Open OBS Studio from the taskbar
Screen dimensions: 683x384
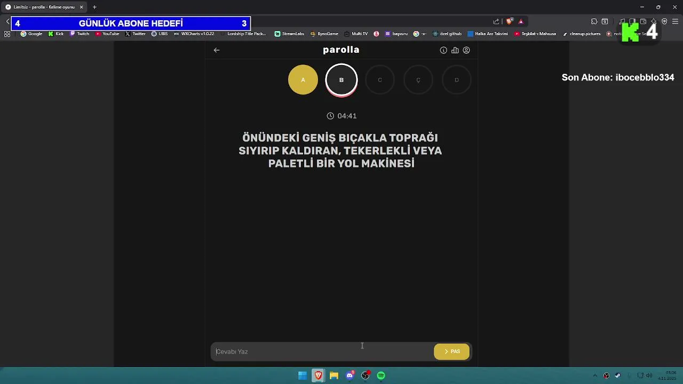(366, 375)
